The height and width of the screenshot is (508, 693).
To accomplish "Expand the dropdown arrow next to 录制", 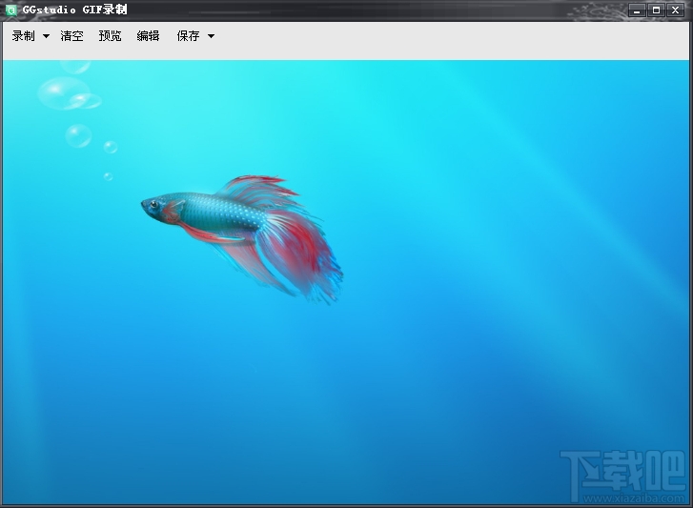I will [x=46, y=36].
